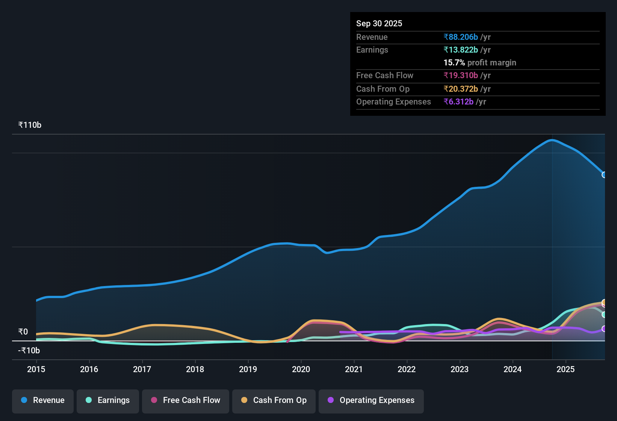Click the Cash From Op endpoint marker

[604, 302]
